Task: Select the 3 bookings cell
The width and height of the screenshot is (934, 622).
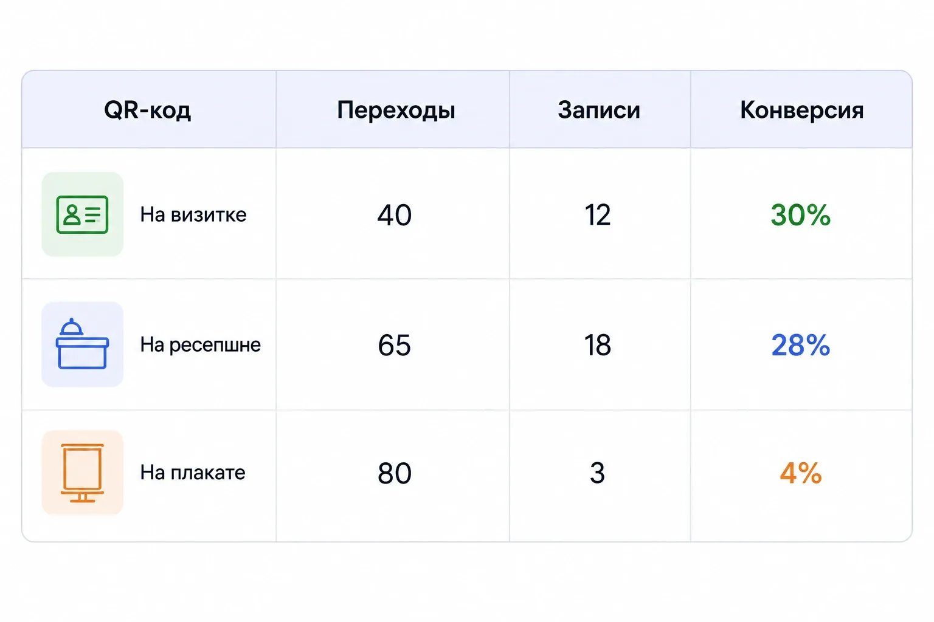Action: click(598, 473)
